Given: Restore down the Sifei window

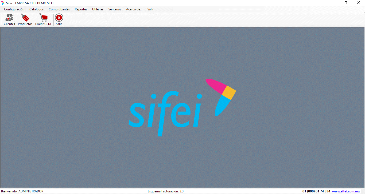Looking at the screenshot, I should pyautogui.click(x=346, y=3).
